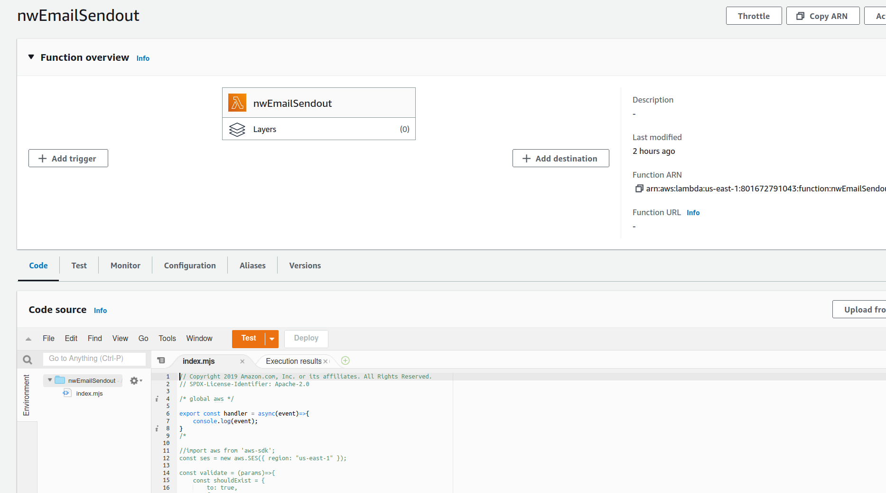Open the View menu
Viewport: 886px width, 493px height.
pos(120,338)
